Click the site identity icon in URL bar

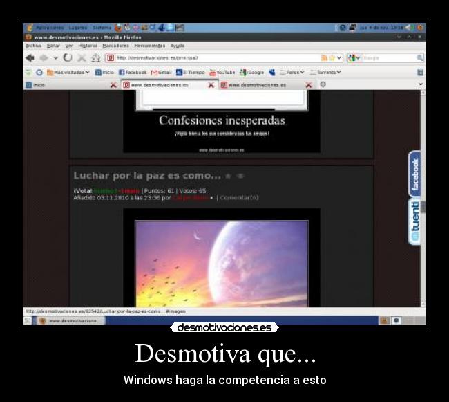[x=111, y=58]
